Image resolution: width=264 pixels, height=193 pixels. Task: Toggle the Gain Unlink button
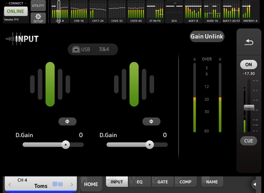click(x=207, y=36)
